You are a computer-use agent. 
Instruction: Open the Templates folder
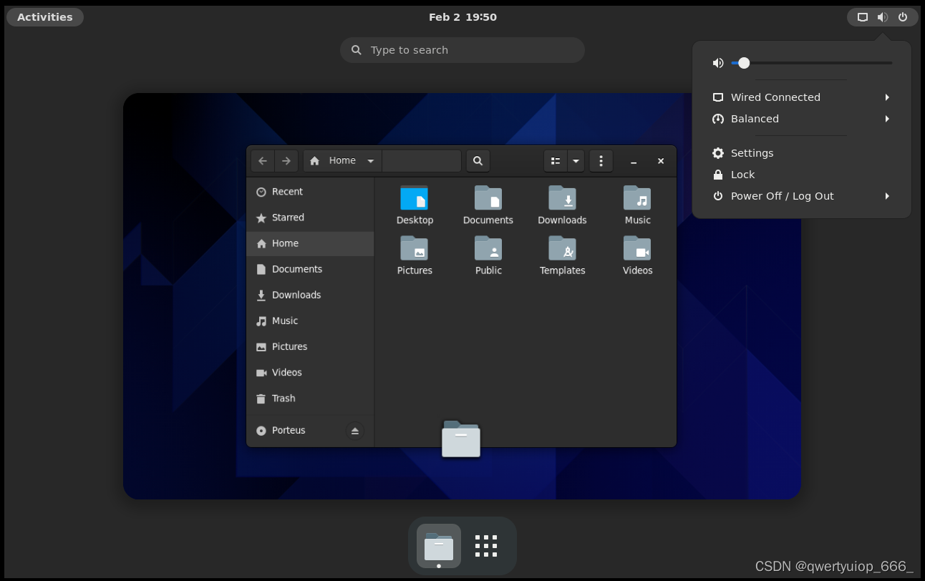(x=562, y=250)
